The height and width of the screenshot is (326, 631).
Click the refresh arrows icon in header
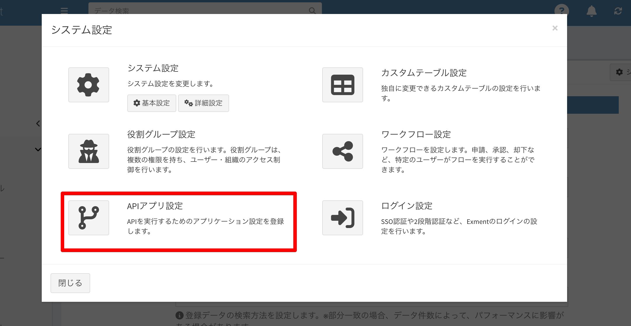(618, 11)
